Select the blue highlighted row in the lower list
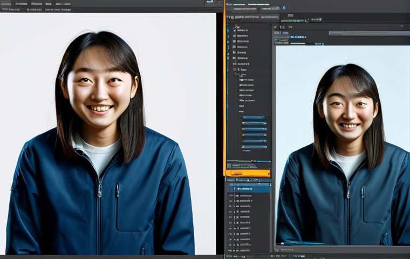The height and width of the screenshot is (259, 410). (248, 189)
